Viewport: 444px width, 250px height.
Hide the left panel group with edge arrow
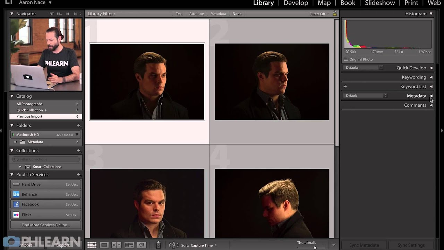coord(1,130)
